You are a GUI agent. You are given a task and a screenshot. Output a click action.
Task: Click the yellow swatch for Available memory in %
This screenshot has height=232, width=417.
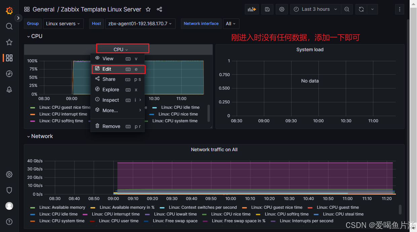pos(93,207)
